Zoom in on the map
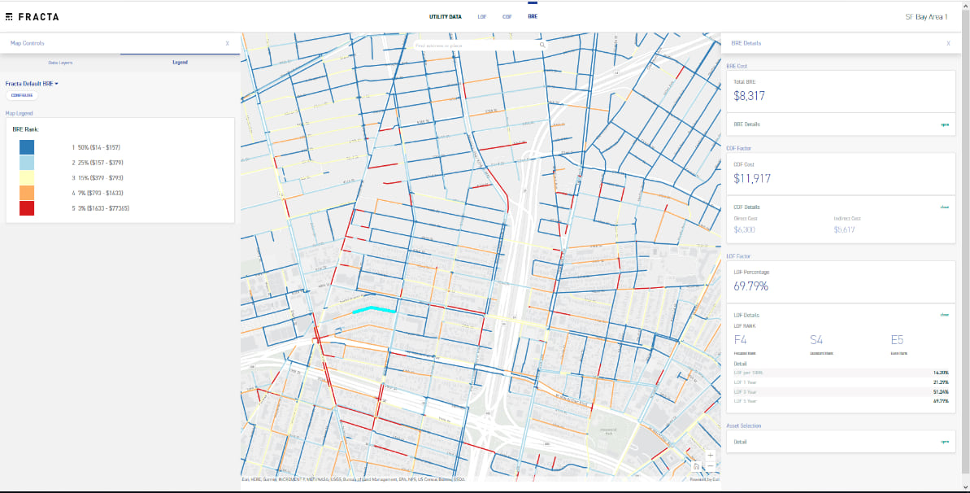 [x=710, y=455]
